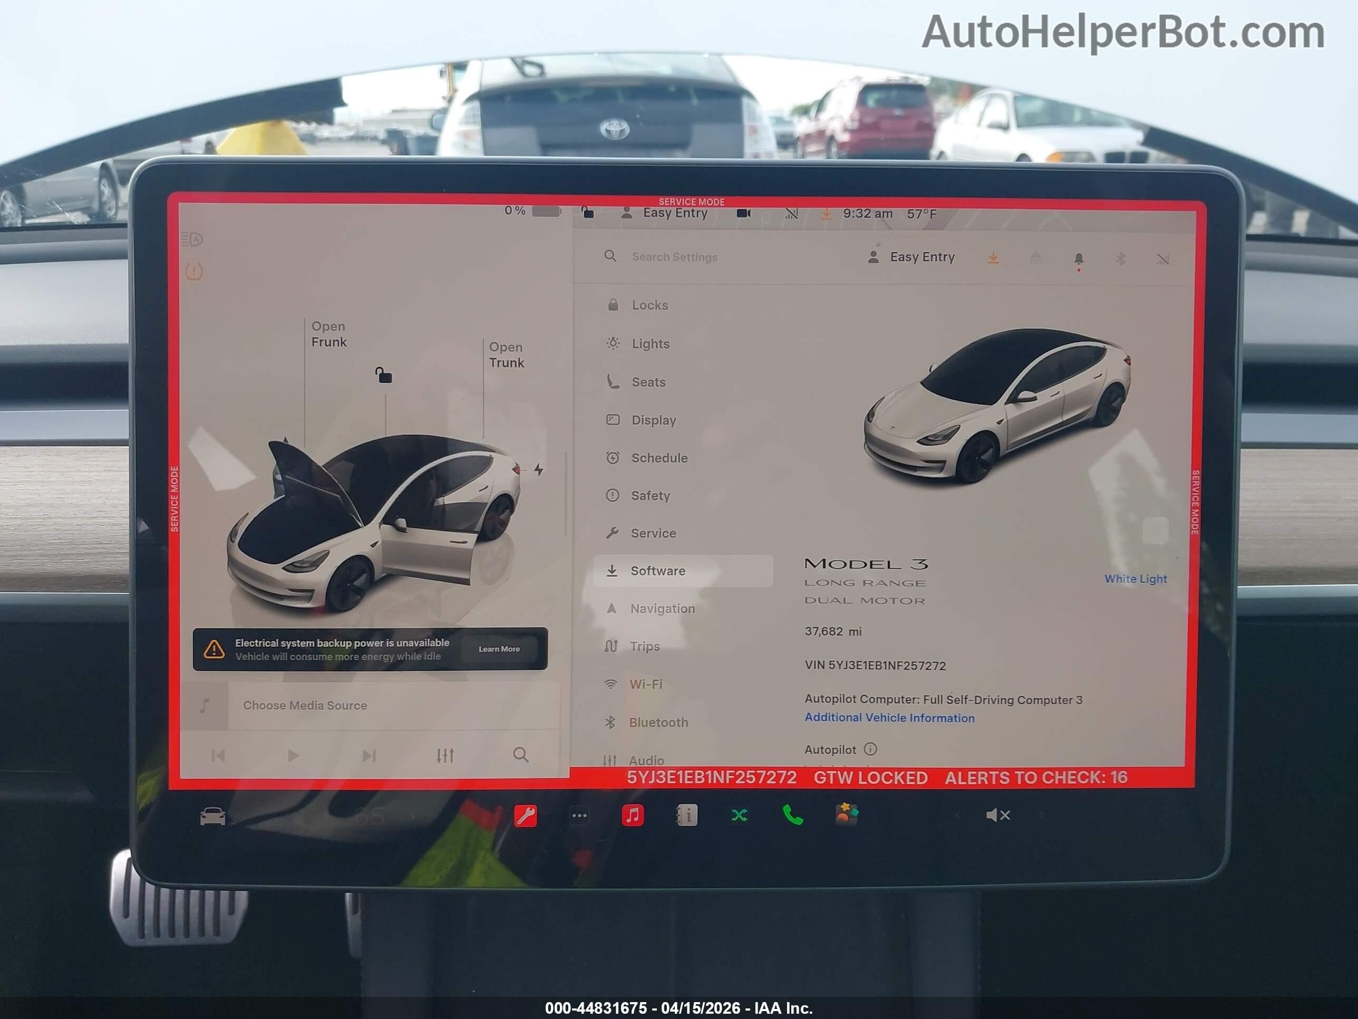The image size is (1358, 1019).
Task: Tap the "0 %" battery indicator
Action: [532, 210]
